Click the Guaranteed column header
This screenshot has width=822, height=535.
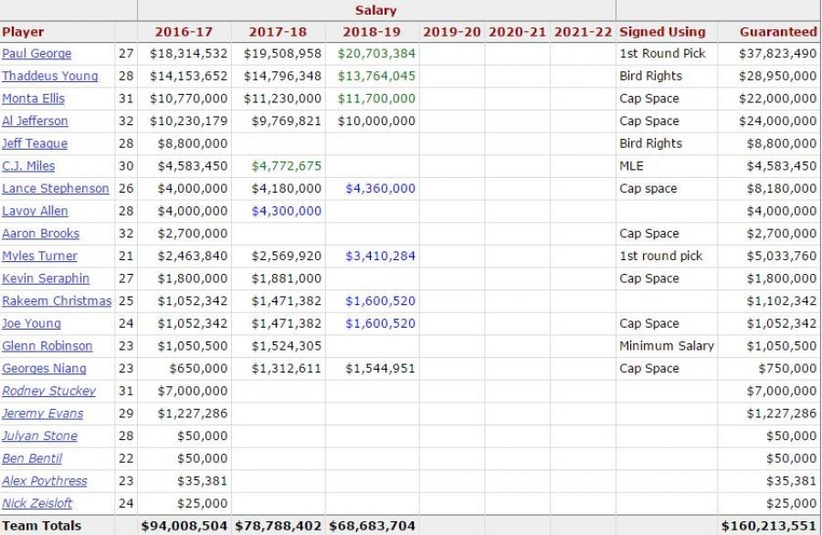pyautogui.click(x=778, y=32)
